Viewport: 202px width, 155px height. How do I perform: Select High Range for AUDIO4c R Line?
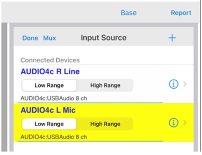pyautogui.click(x=105, y=85)
